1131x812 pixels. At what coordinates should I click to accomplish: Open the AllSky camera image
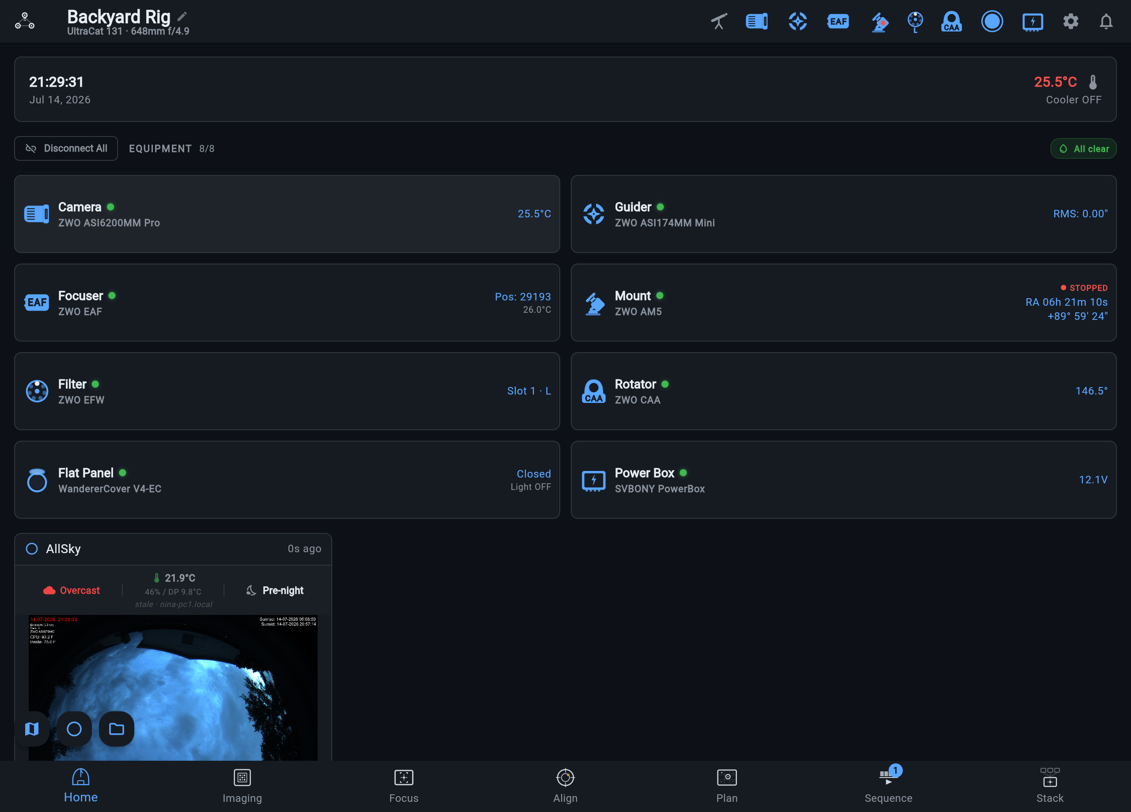[173, 688]
